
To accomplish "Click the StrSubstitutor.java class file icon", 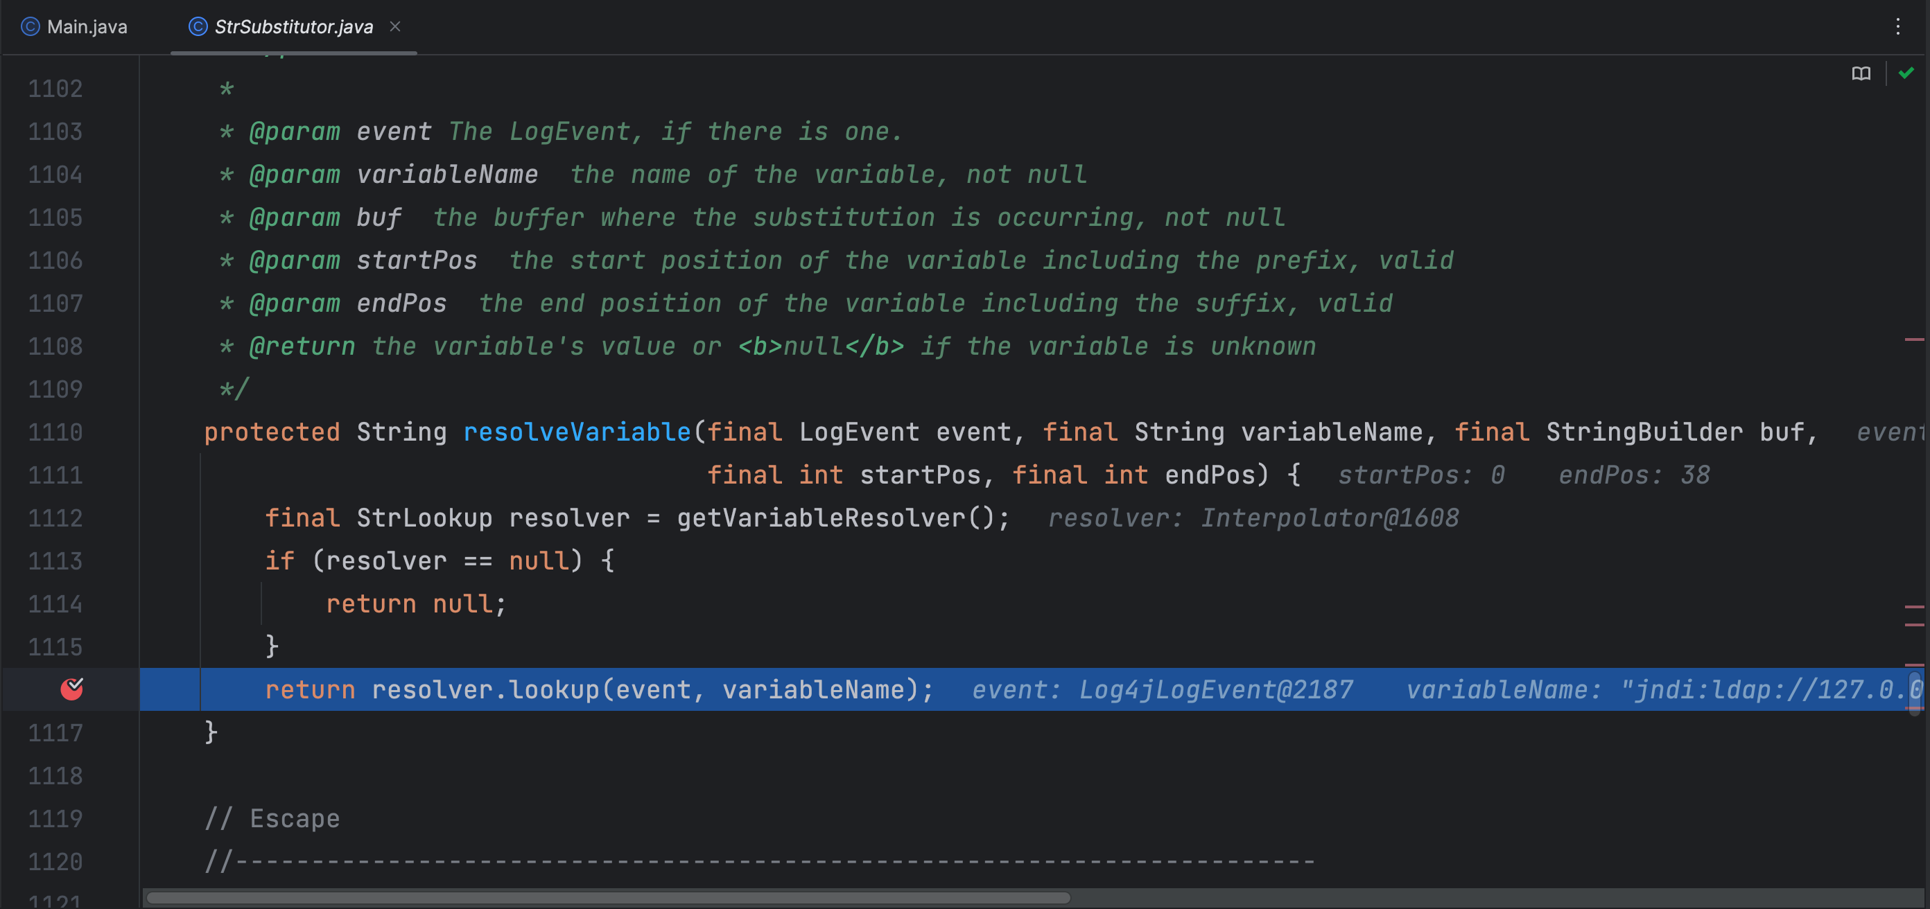I will coord(198,27).
